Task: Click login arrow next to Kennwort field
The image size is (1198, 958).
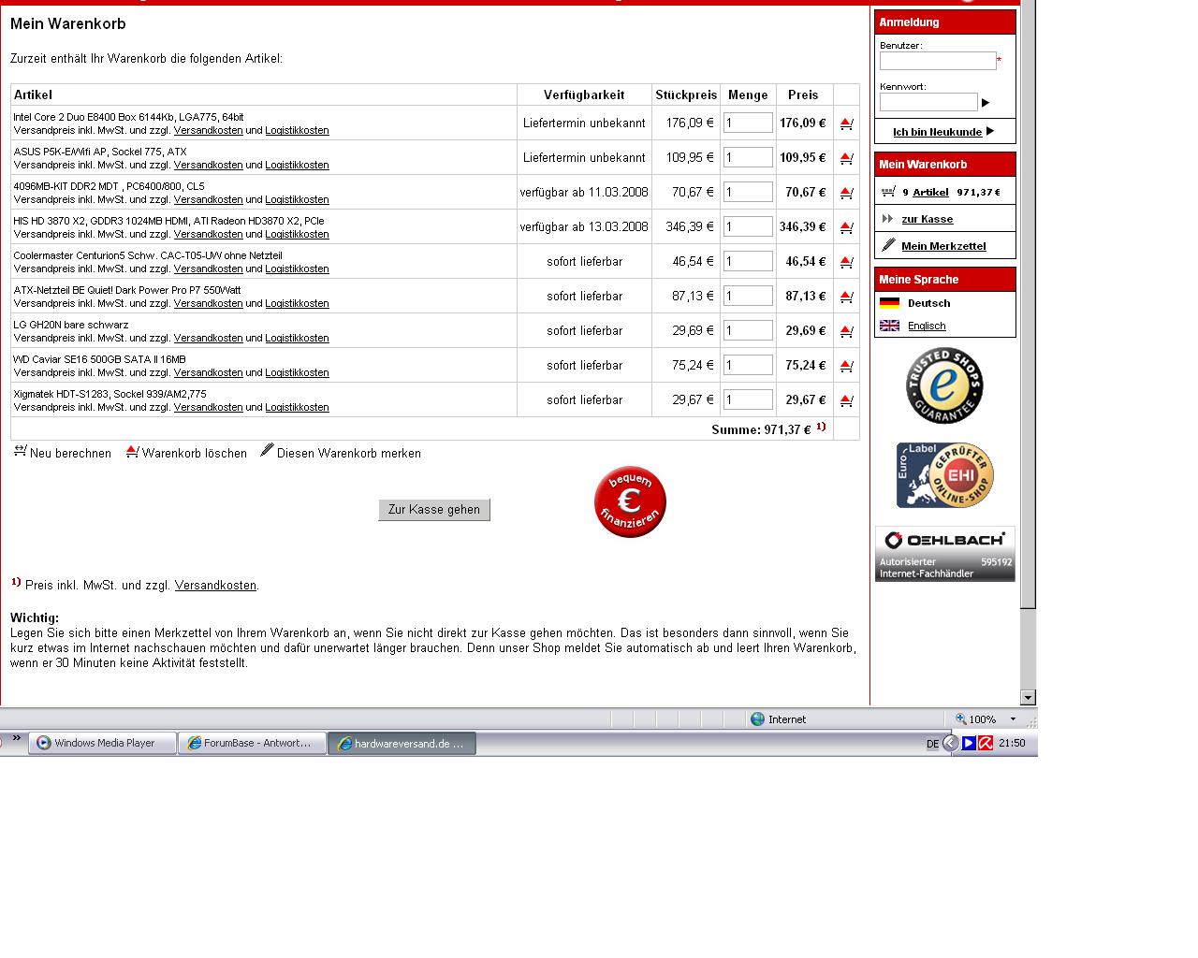Action: pyautogui.click(x=986, y=103)
